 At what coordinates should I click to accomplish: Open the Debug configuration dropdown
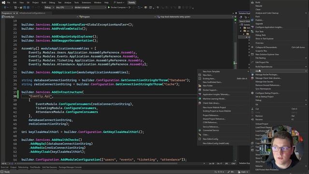coord(49,8)
